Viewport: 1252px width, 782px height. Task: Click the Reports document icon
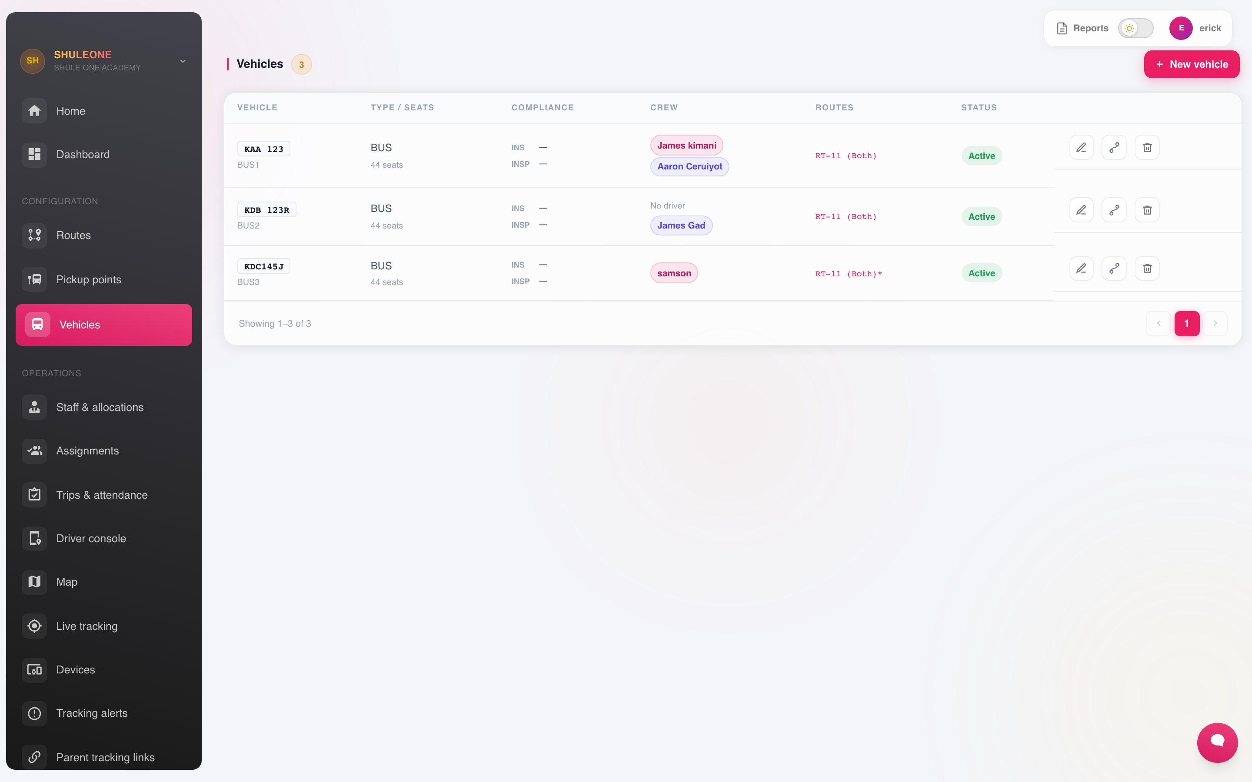[x=1062, y=28]
